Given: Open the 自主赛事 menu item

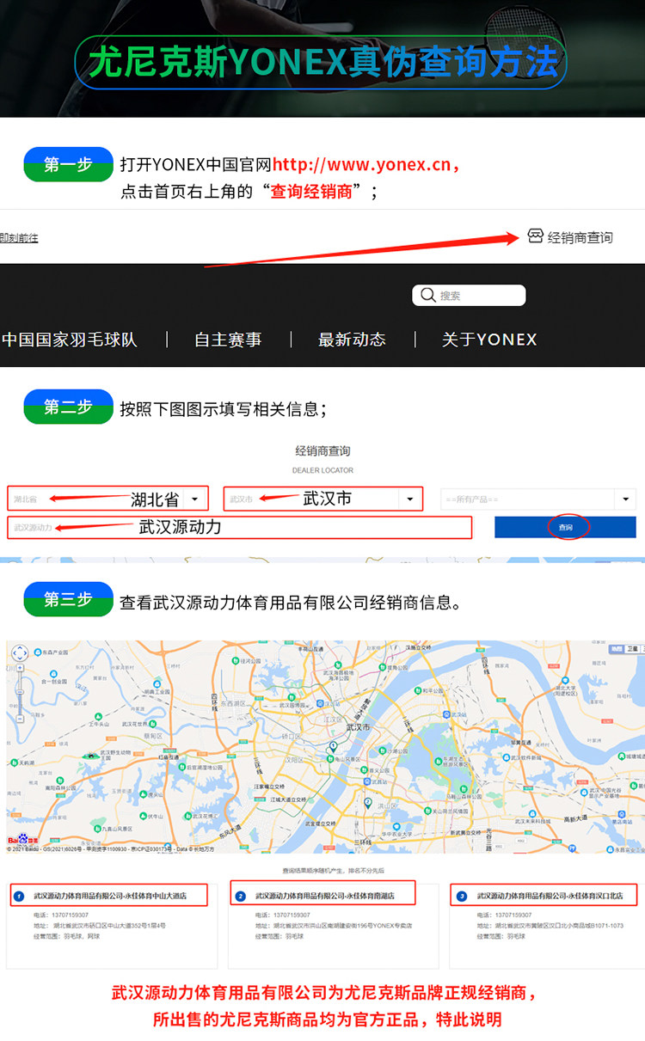Looking at the screenshot, I should tap(228, 340).
